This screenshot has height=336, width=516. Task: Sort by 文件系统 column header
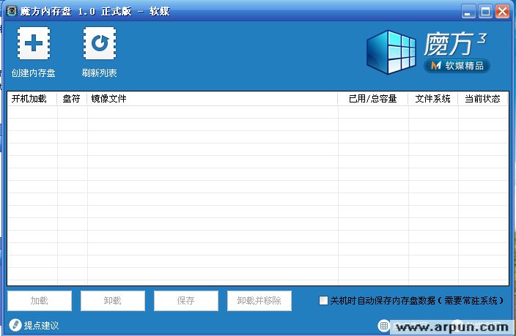[433, 99]
